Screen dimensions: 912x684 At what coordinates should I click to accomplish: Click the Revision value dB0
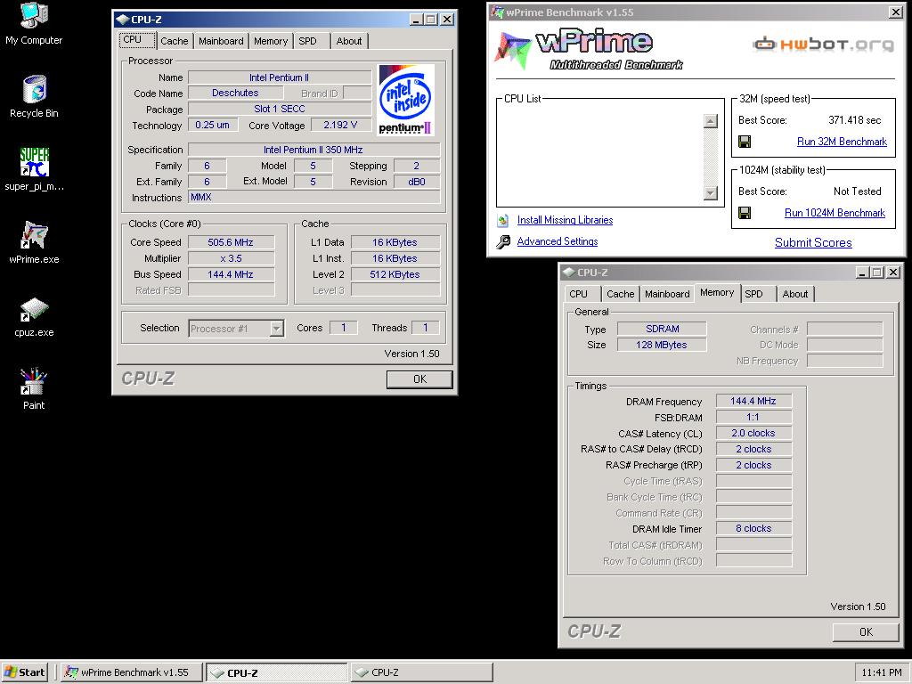417,182
